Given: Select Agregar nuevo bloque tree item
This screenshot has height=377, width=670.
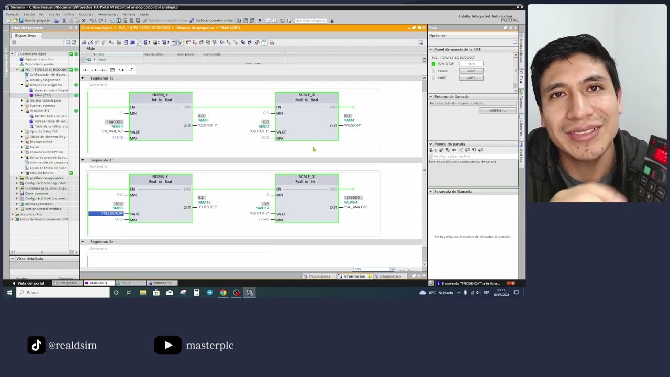Looking at the screenshot, I should pyautogui.click(x=51, y=90).
